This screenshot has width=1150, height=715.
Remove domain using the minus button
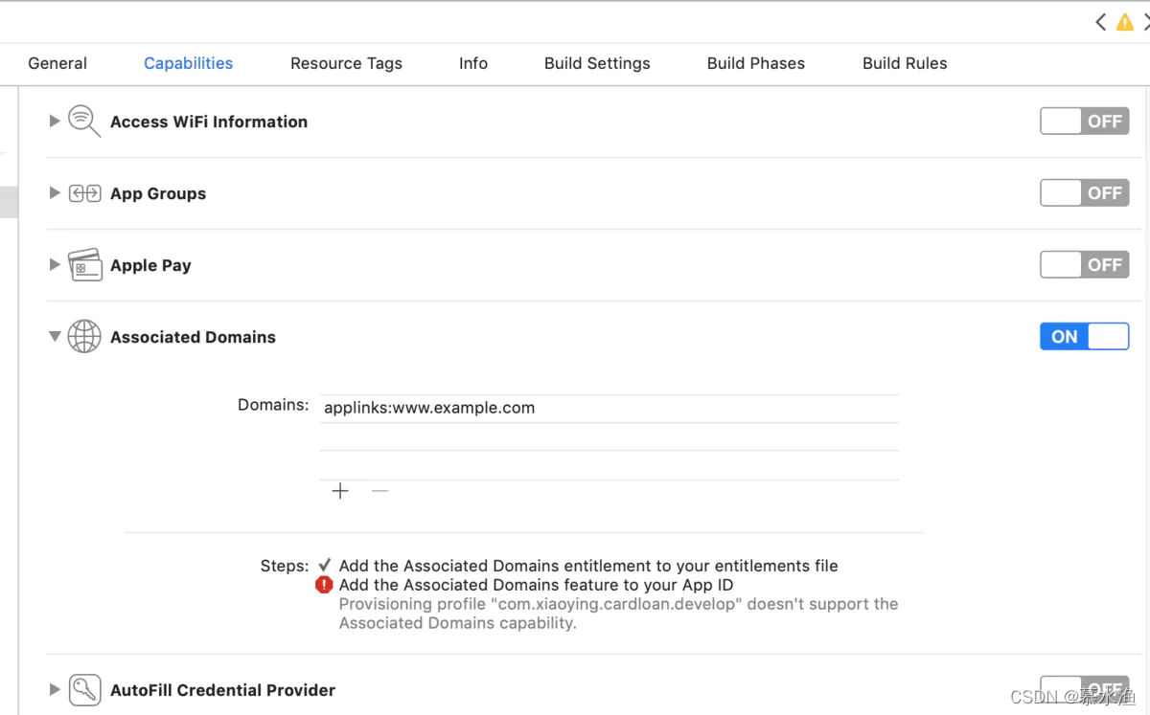coord(379,491)
